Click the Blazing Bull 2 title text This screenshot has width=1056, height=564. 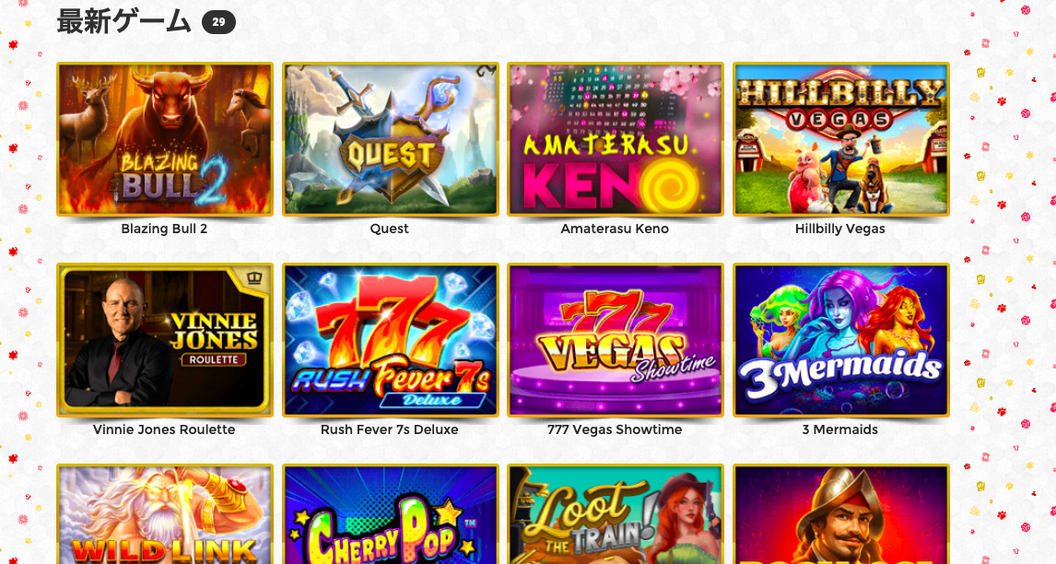[164, 229]
